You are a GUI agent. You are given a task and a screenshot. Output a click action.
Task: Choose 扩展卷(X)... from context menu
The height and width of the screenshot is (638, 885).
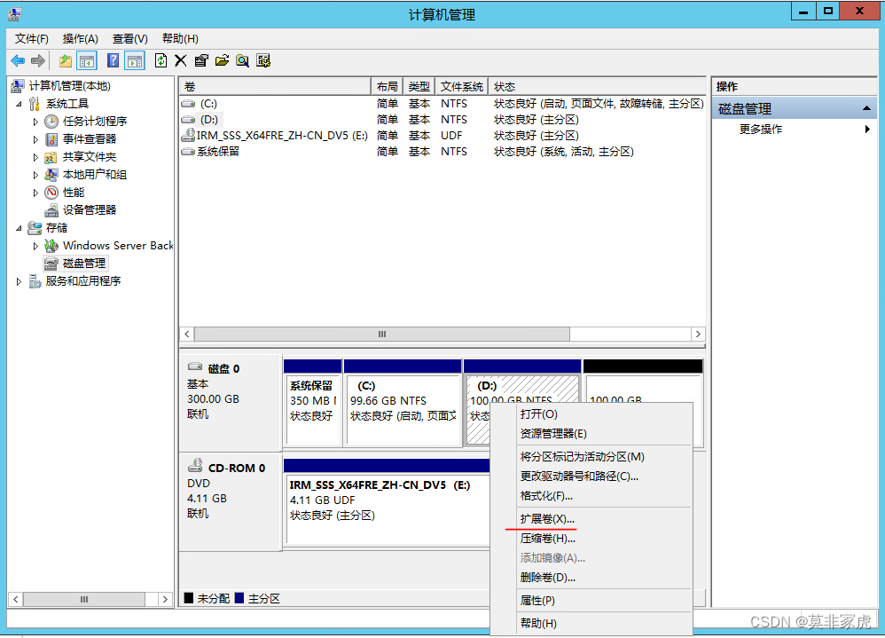591,519
